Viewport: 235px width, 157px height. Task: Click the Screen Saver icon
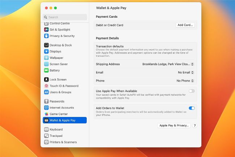click(x=46, y=64)
